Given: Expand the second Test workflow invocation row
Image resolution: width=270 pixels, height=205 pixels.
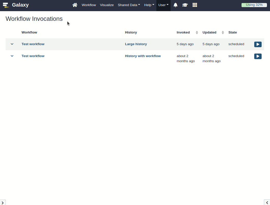Looking at the screenshot, I should coord(12,56).
